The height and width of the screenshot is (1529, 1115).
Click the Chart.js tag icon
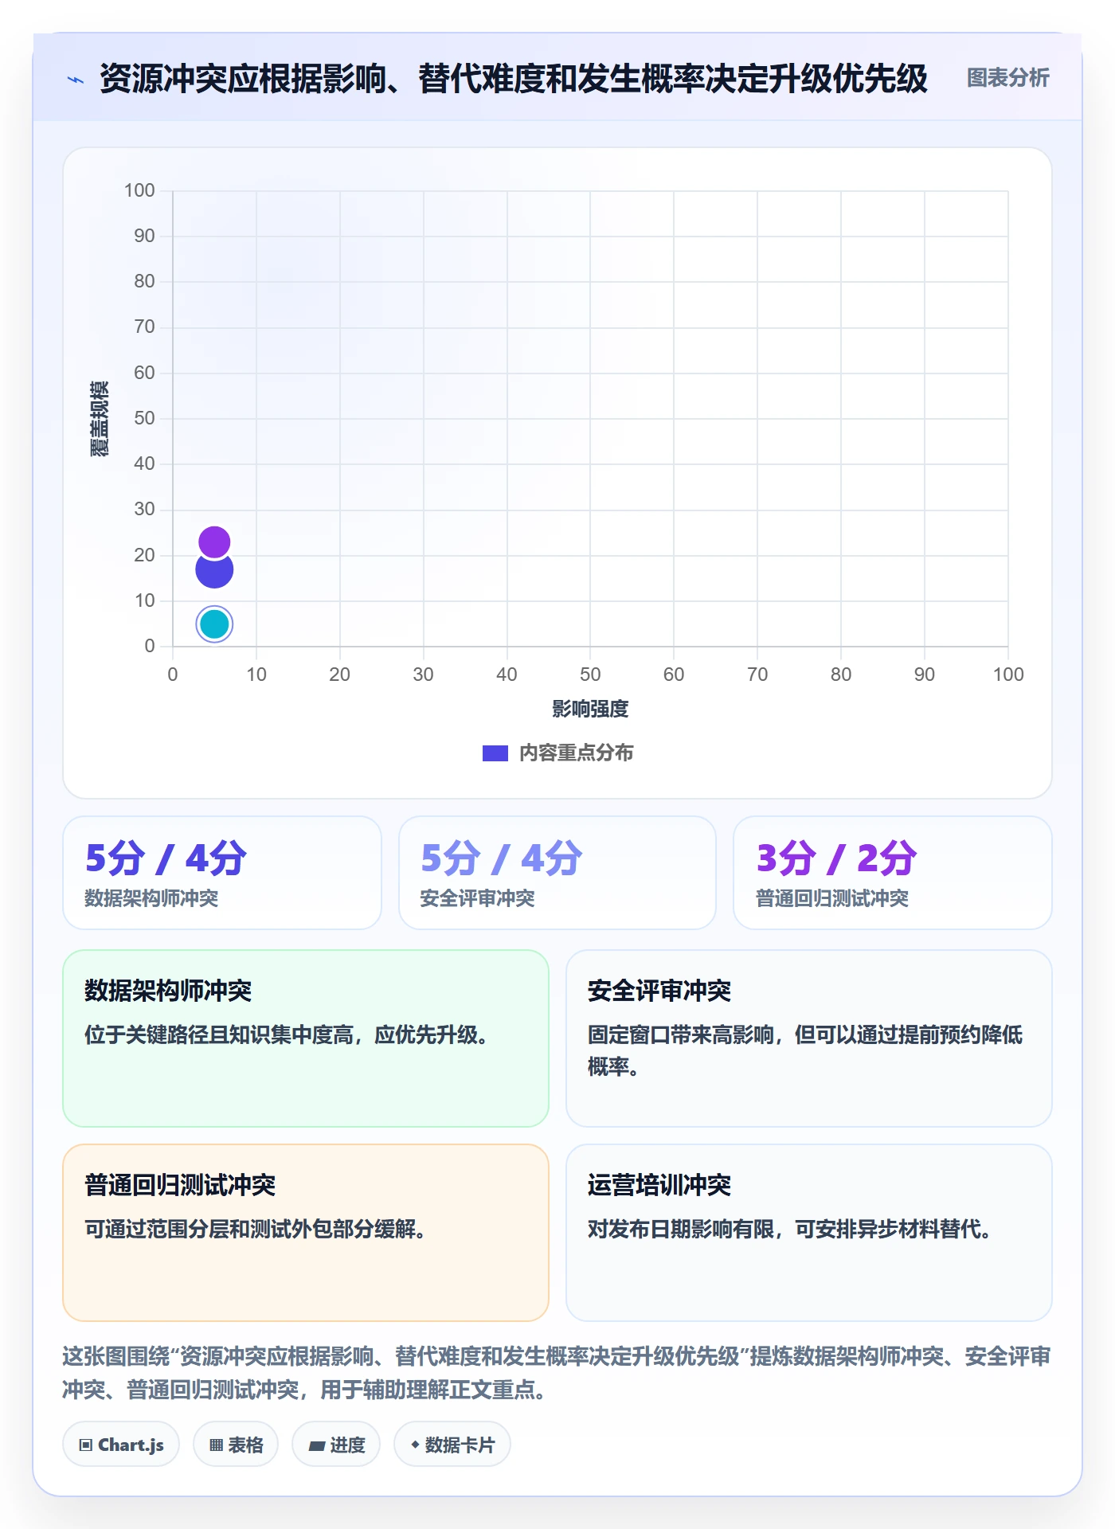(86, 1445)
